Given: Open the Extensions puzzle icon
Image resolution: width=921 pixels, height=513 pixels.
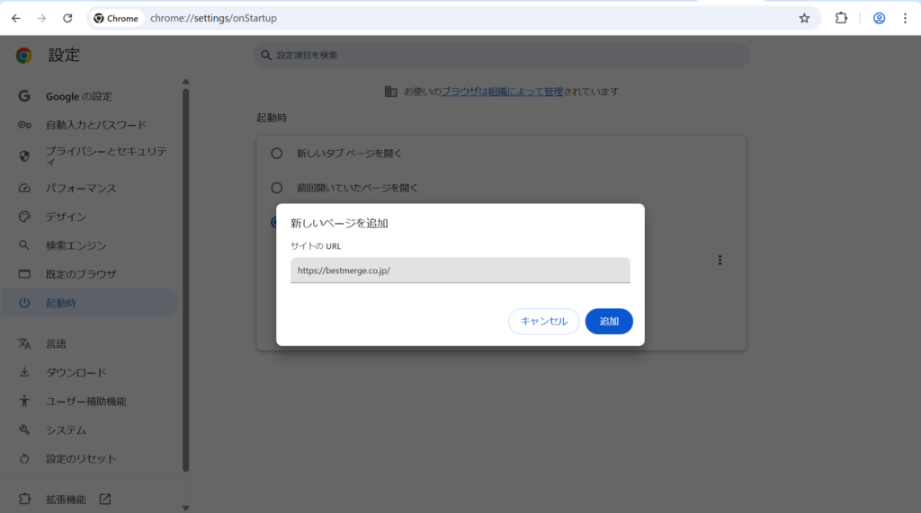Looking at the screenshot, I should tap(841, 18).
